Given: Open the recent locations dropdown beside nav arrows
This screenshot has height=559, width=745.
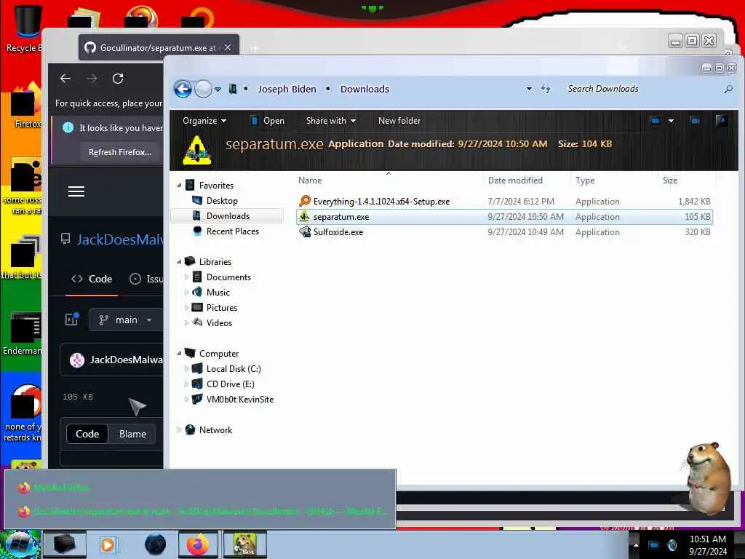Looking at the screenshot, I should pyautogui.click(x=218, y=90).
